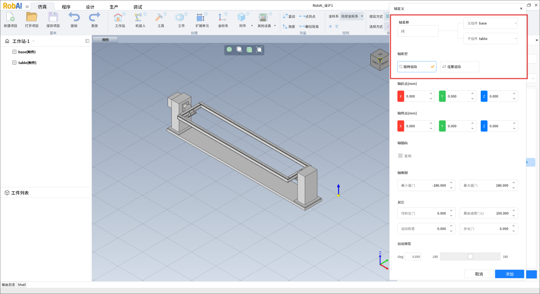Click the 轴名称 J1 input field
540x294 pixels.
418,31
